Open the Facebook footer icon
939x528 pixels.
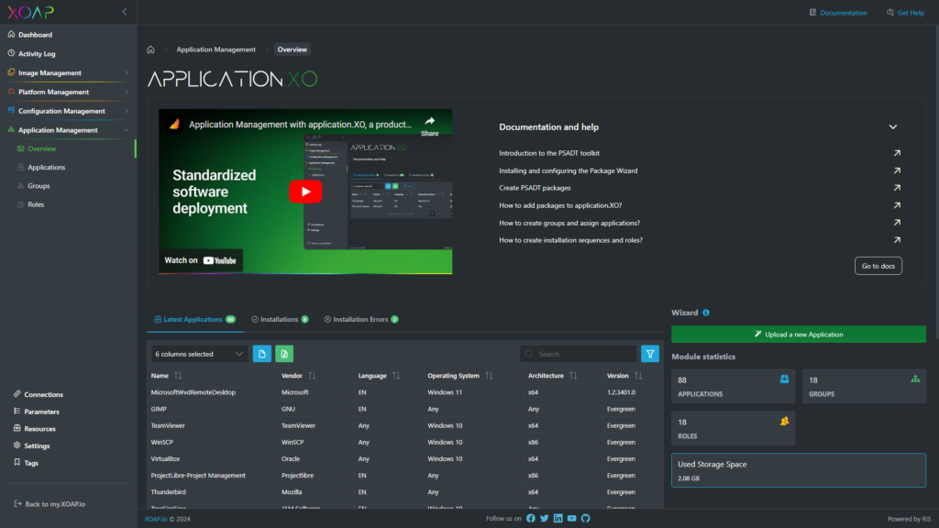click(531, 519)
